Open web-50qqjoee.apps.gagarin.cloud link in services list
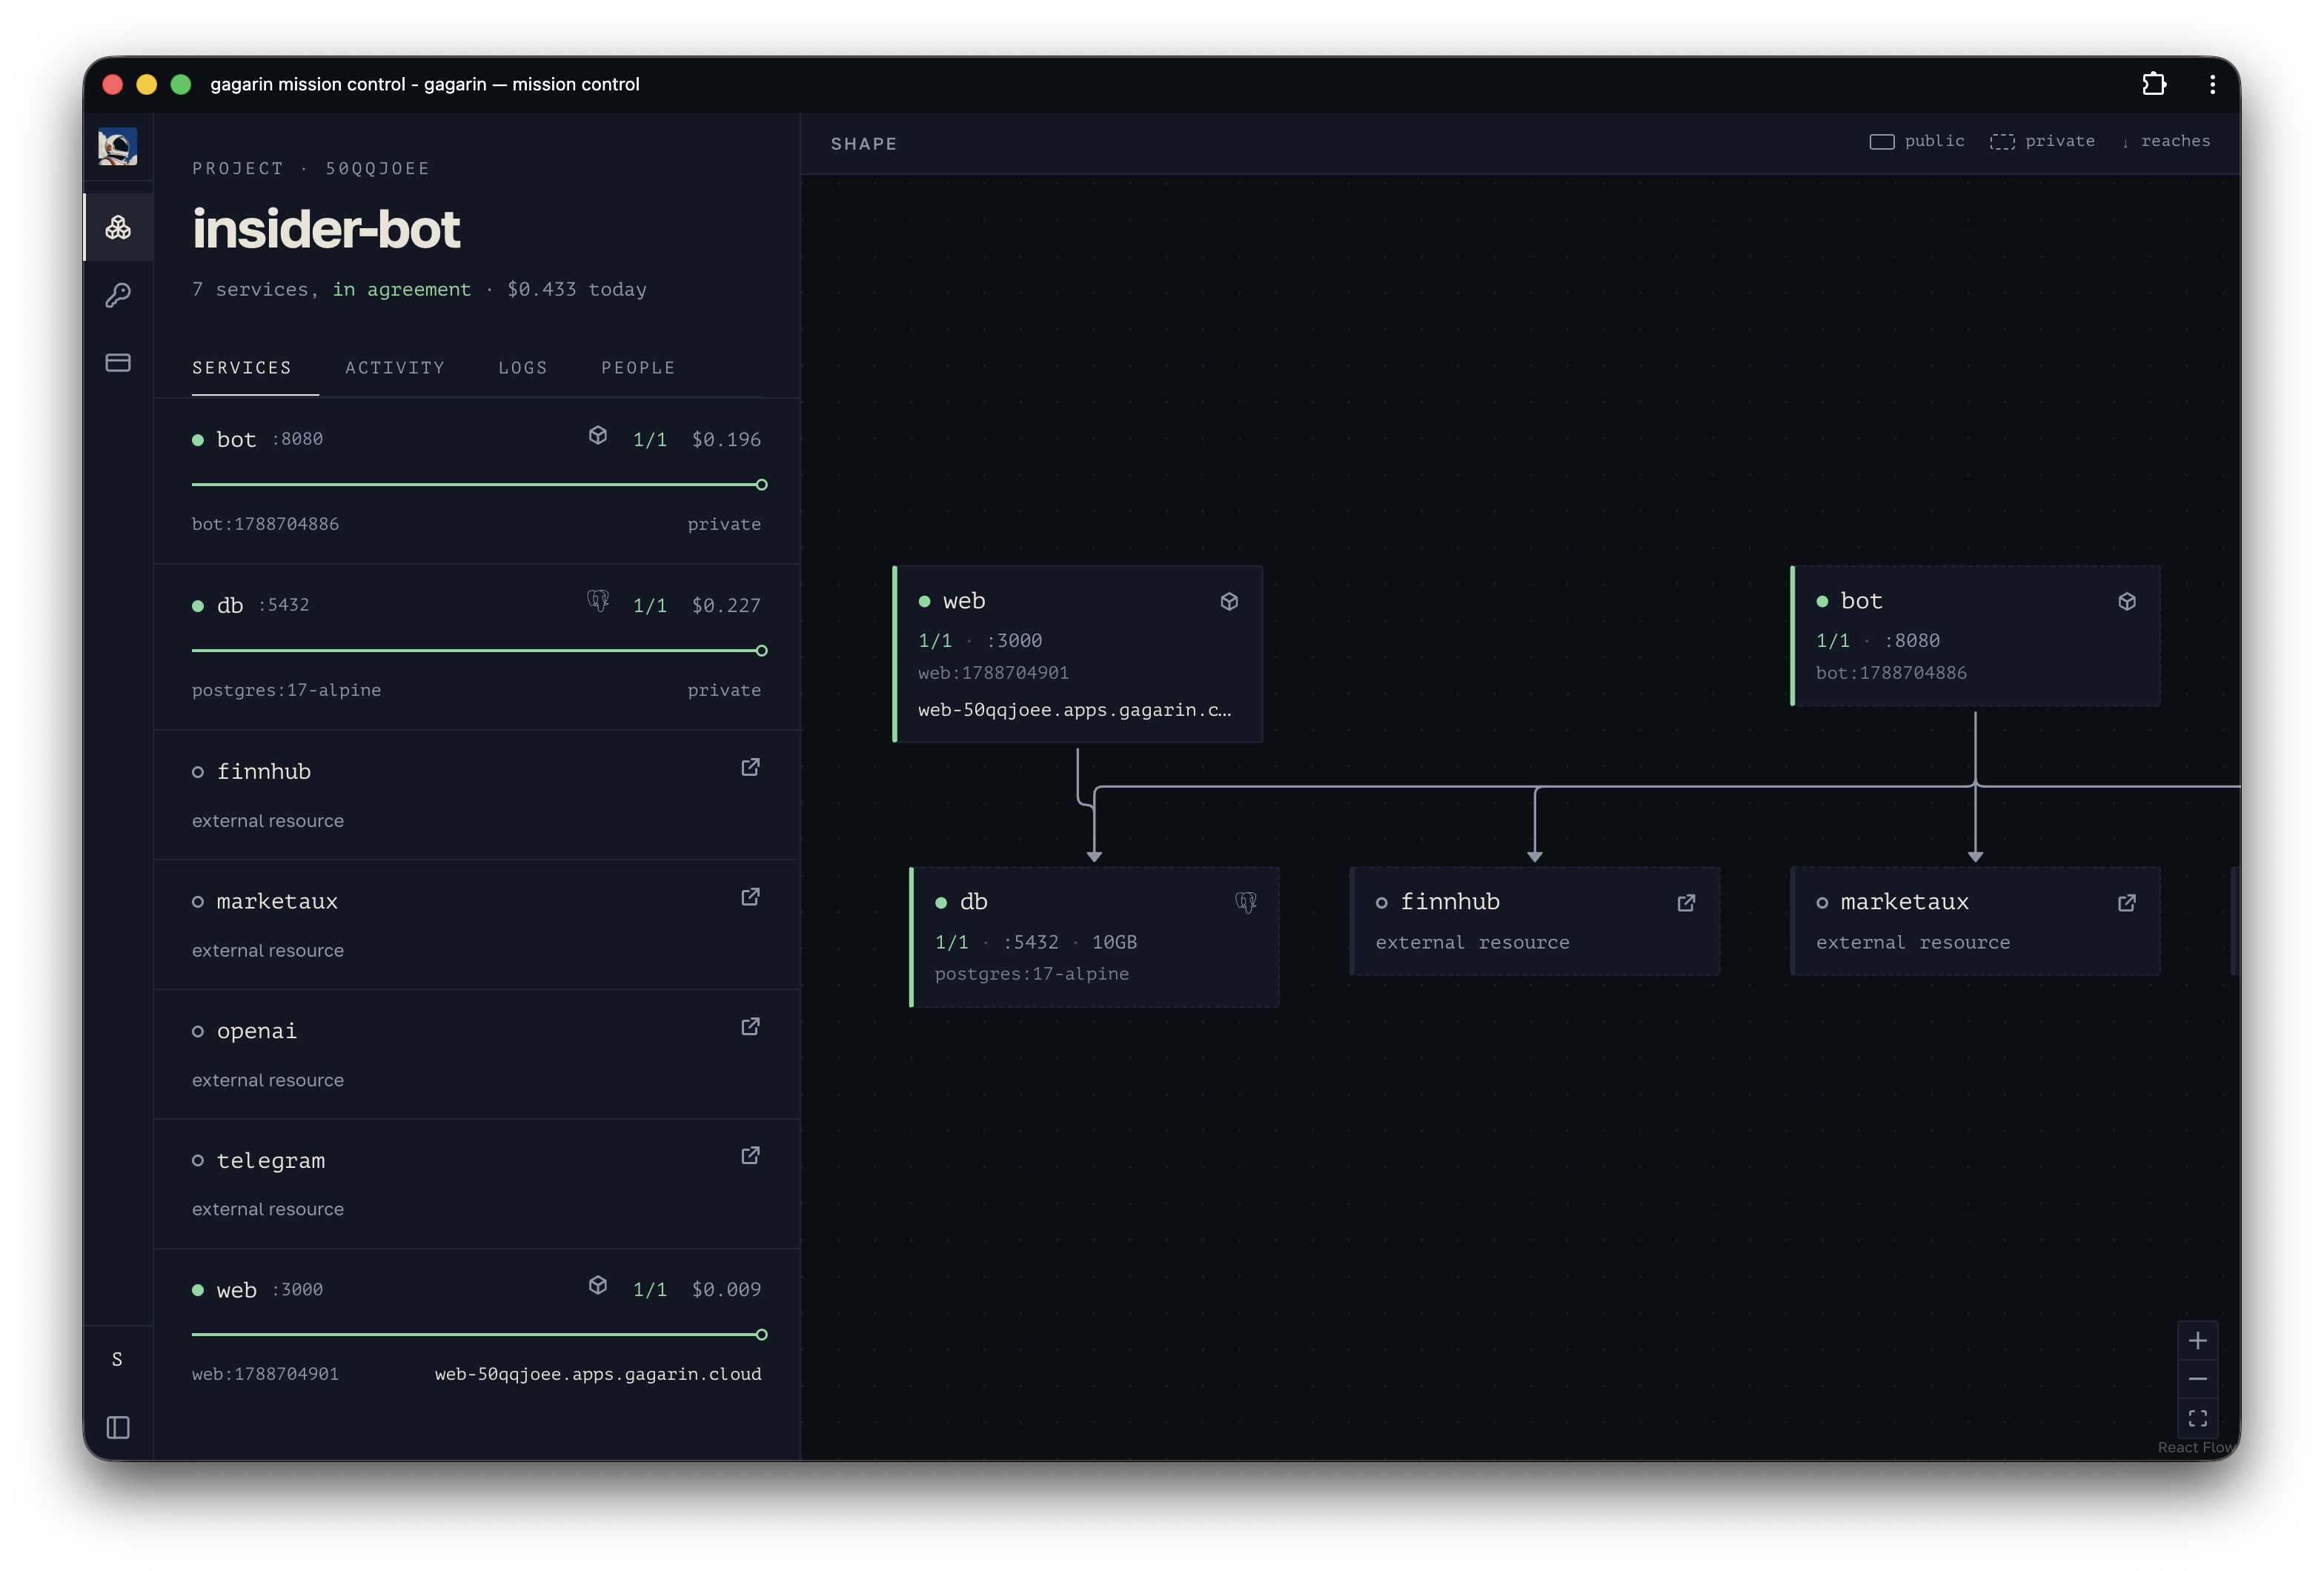This screenshot has height=1571, width=2324. click(598, 1374)
